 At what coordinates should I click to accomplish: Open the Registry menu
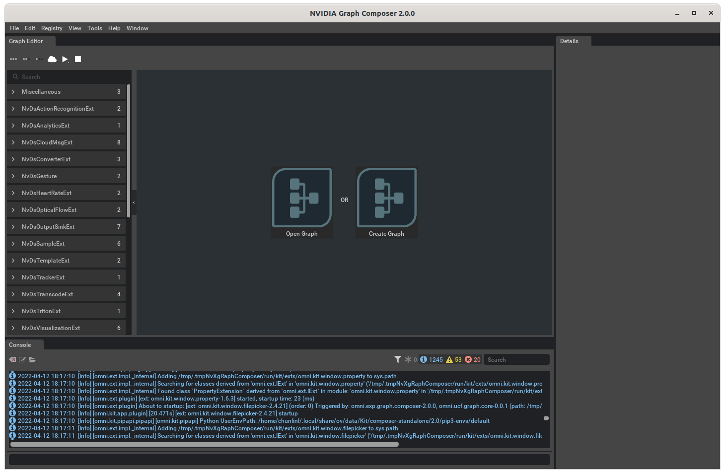pos(52,28)
